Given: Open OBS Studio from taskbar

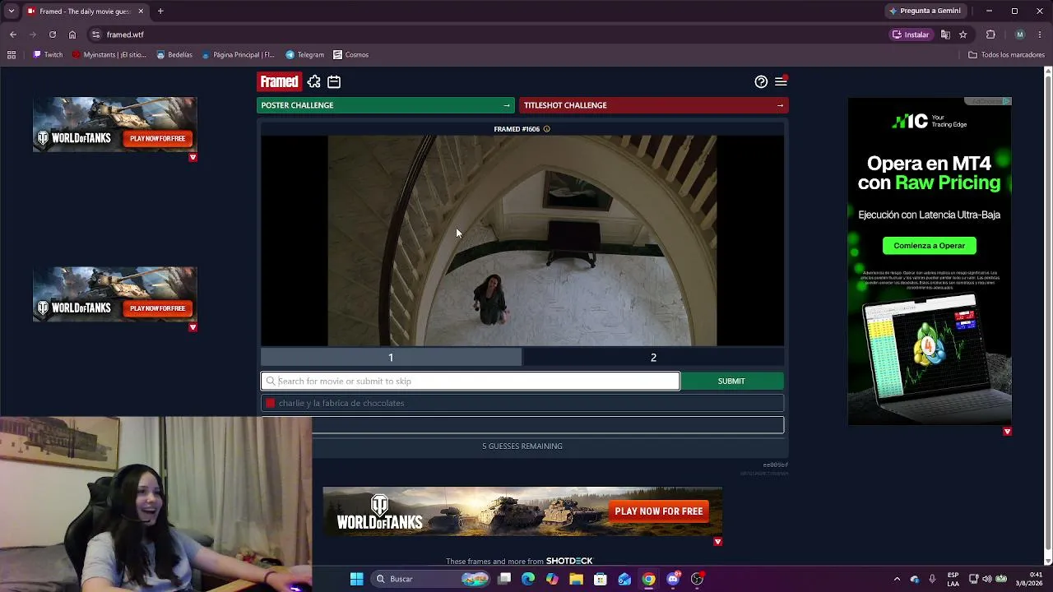Looking at the screenshot, I should (697, 579).
